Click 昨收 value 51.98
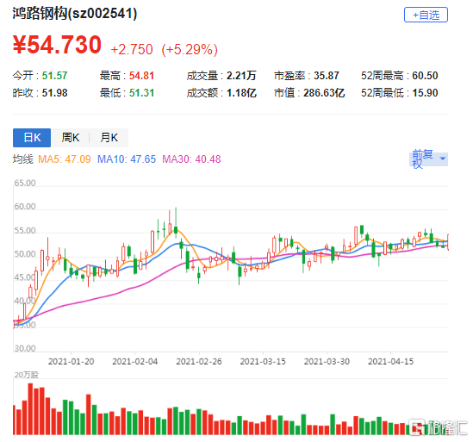This screenshot has width=473, height=442. point(54,93)
